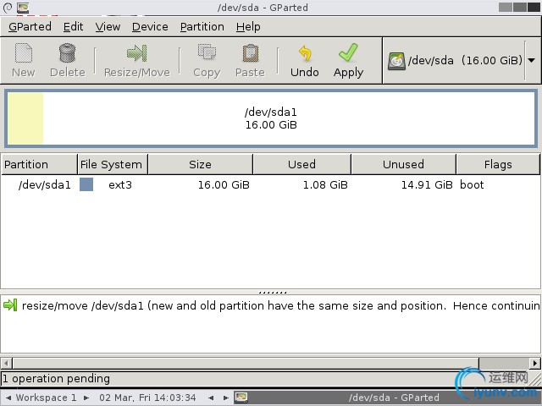Open the GParted menu

pos(30,26)
